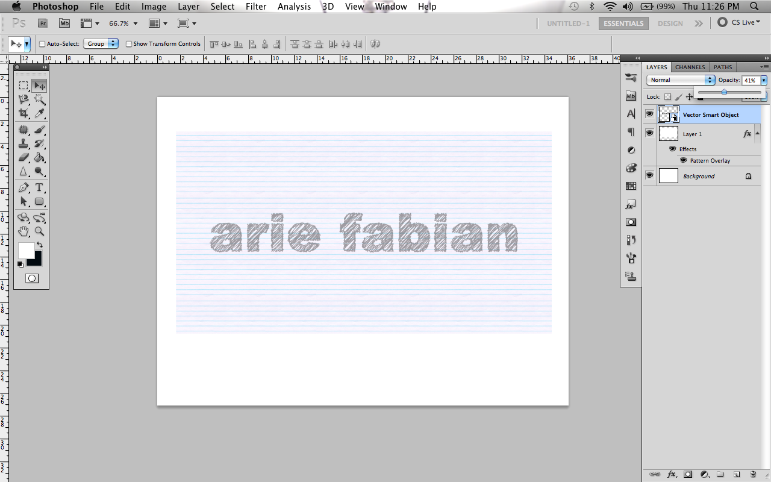
Task: Select the Crop tool
Action: pyautogui.click(x=23, y=114)
